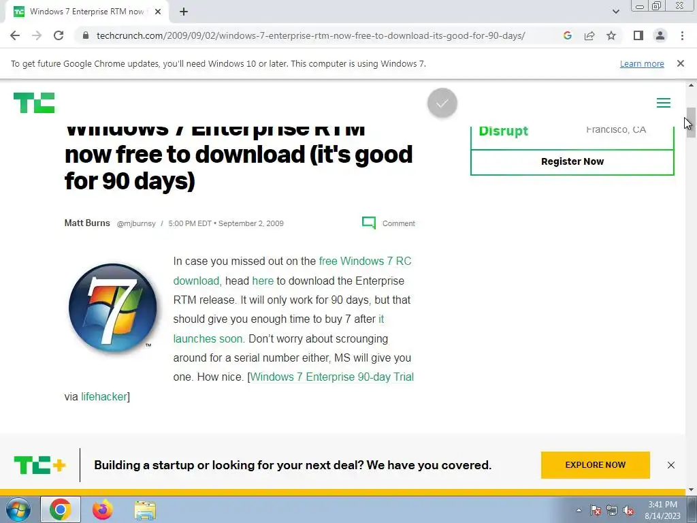Click the Windows 7 logo image
Image resolution: width=697 pixels, height=523 pixels.
[x=112, y=308]
